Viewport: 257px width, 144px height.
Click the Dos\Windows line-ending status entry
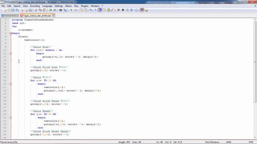pos(212,142)
